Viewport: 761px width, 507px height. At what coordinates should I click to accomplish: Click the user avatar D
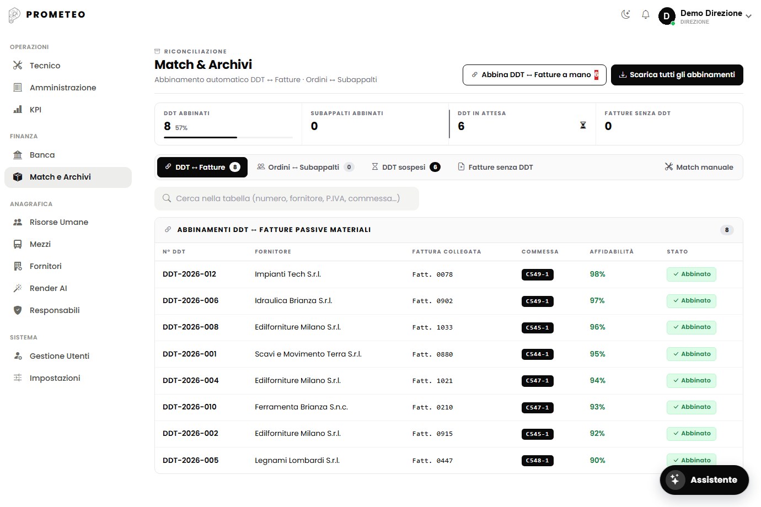[667, 16]
